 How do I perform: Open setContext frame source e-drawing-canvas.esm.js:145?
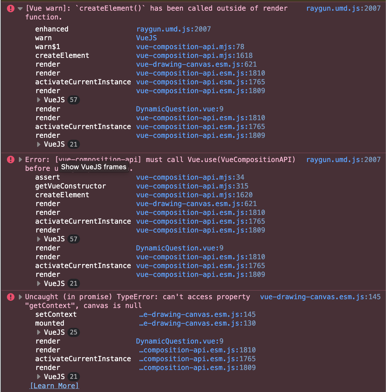(197, 314)
